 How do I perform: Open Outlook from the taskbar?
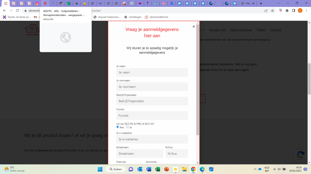[140, 169]
